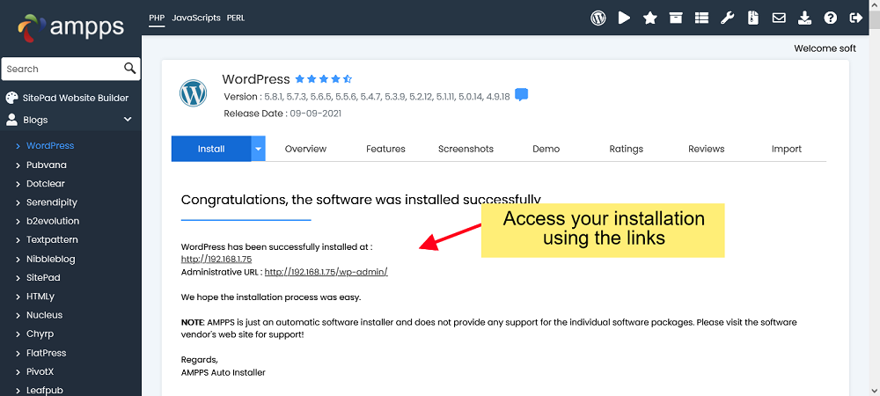Switch to the Overview tab
This screenshot has width=880, height=396.
(305, 149)
